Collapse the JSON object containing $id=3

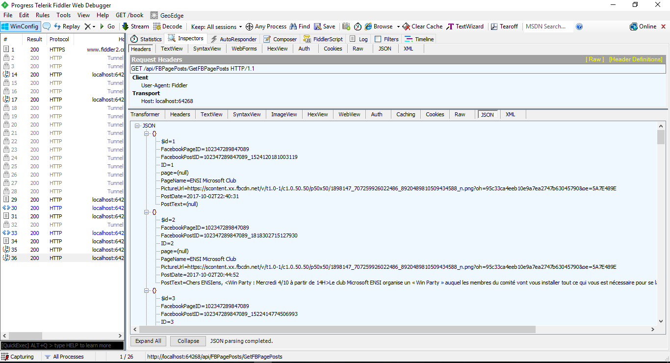pos(146,290)
